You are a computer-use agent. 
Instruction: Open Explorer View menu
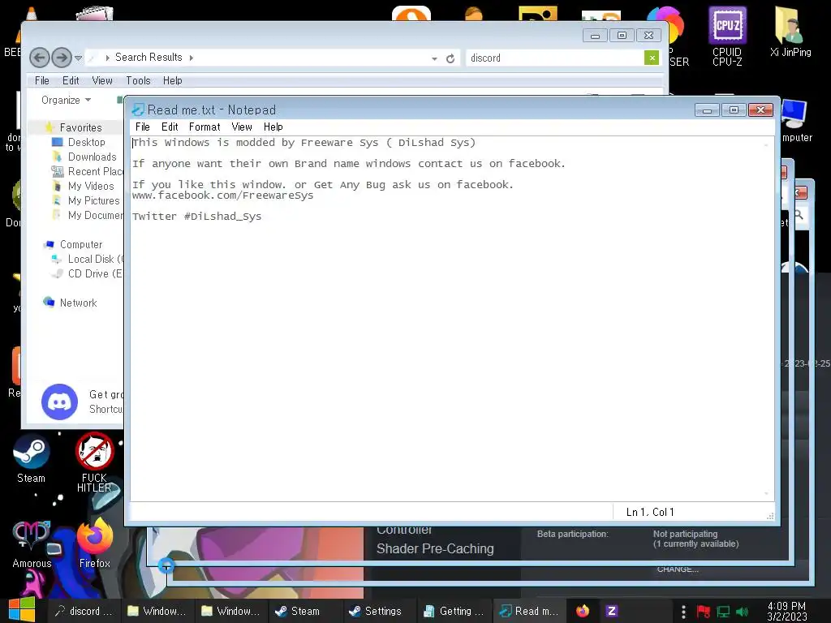[102, 80]
